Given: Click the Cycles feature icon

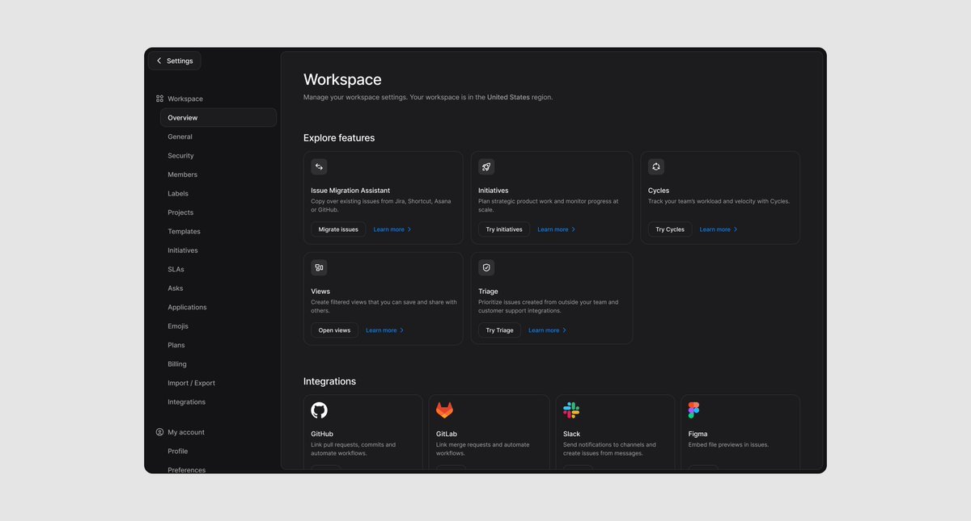Looking at the screenshot, I should (x=656, y=166).
